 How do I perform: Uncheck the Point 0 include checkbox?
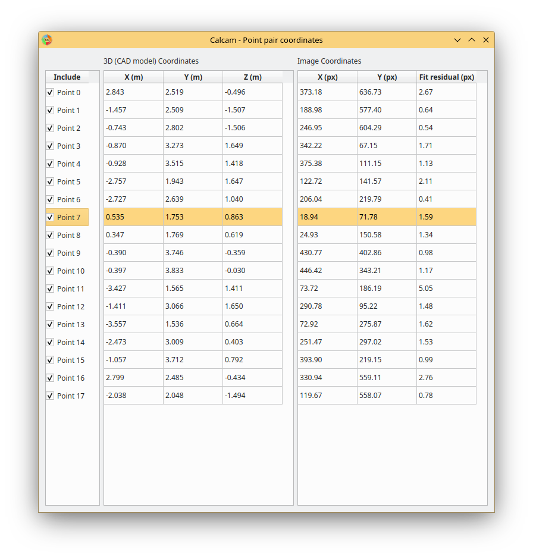[50, 92]
